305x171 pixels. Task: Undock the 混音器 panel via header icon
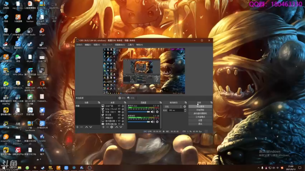pyautogui.click(x=161, y=103)
